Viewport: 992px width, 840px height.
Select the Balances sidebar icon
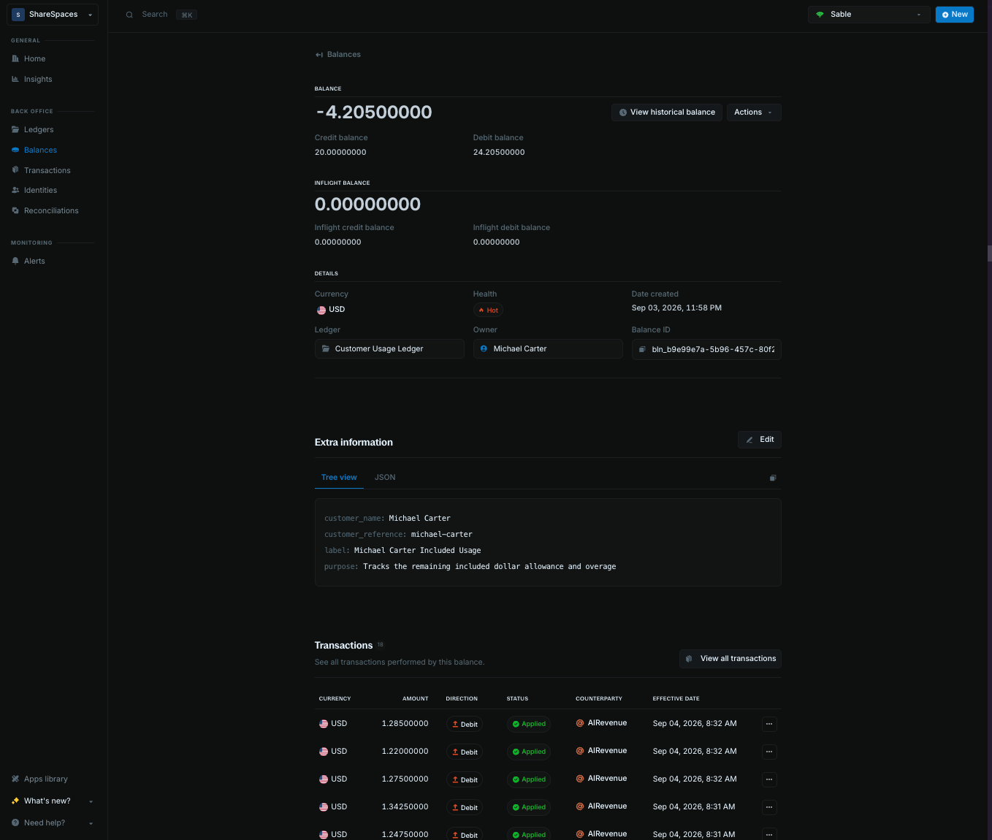coord(15,150)
